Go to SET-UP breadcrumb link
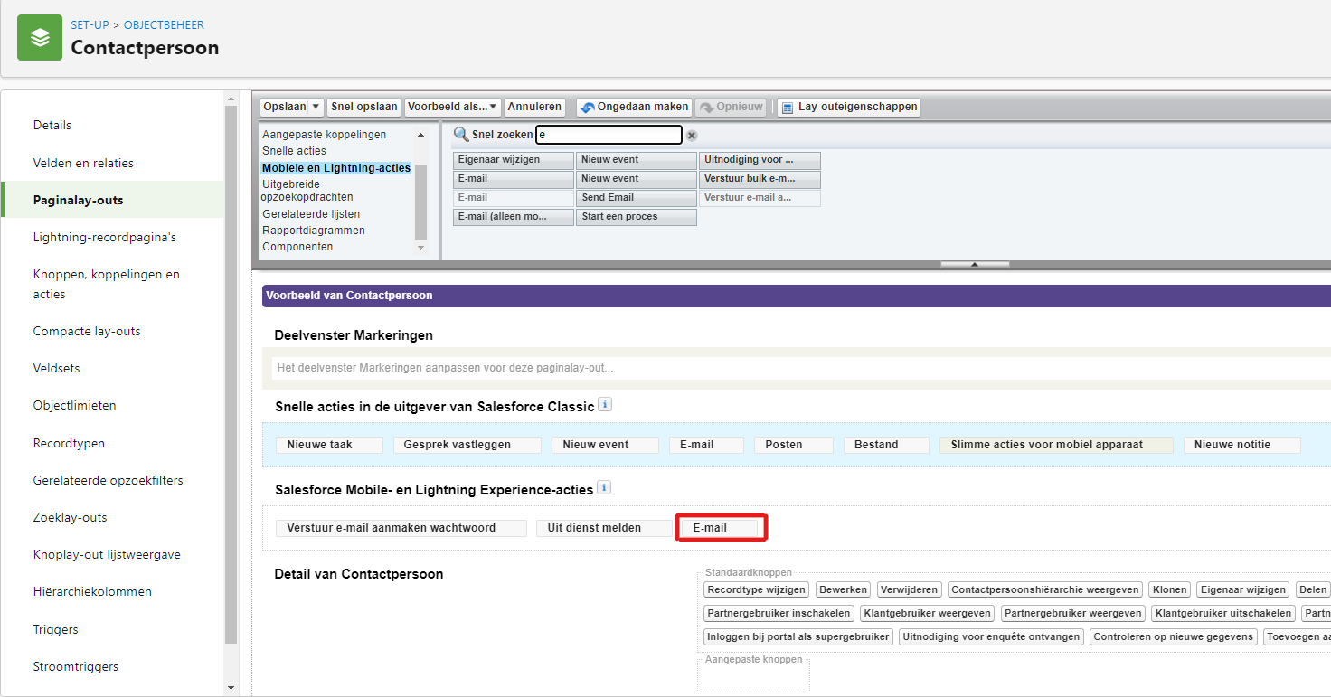The image size is (1331, 697). tap(90, 25)
